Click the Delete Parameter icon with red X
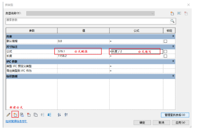The width and height of the screenshot is (198, 139). click(x=29, y=115)
